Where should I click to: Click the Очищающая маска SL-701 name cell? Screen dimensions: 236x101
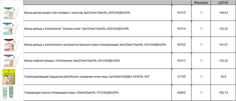pyautogui.click(x=98, y=93)
